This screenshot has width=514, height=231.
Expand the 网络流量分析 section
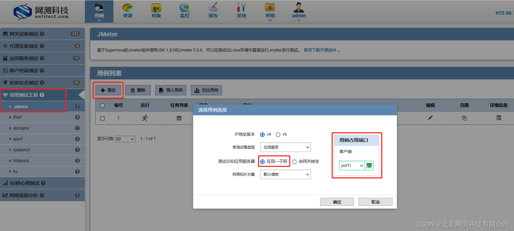click(42, 195)
